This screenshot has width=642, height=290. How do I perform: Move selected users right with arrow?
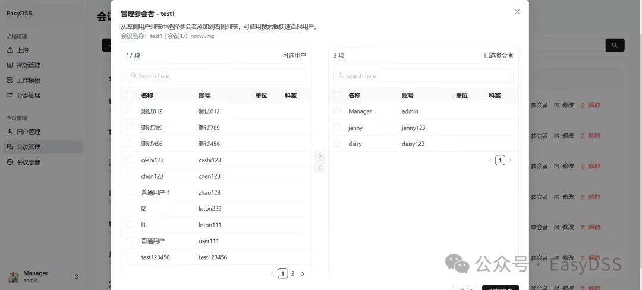tap(320, 156)
